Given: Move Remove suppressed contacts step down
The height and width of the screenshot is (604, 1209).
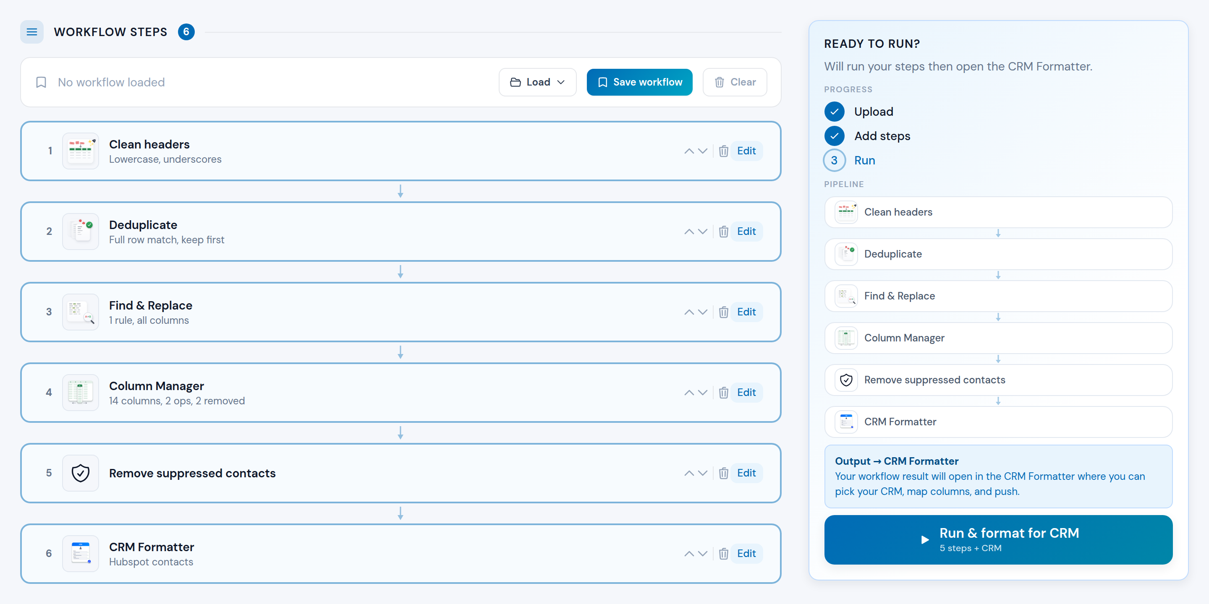Looking at the screenshot, I should click(x=702, y=473).
